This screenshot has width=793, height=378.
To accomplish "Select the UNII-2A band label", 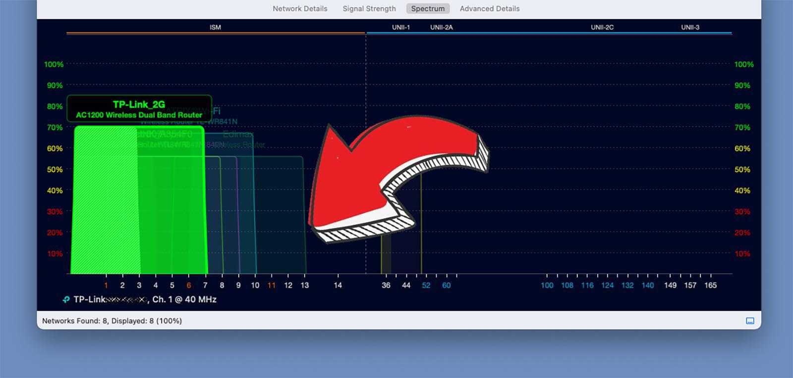I will pyautogui.click(x=441, y=27).
